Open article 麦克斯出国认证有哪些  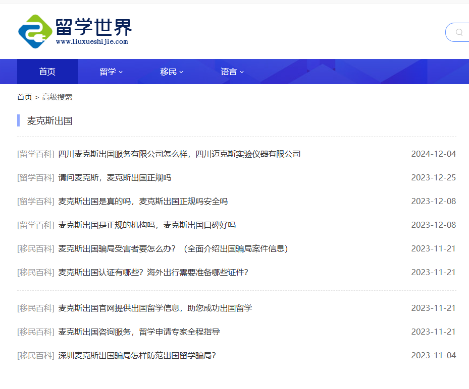click(x=153, y=273)
